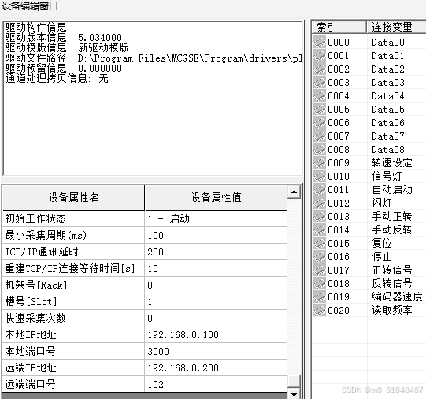Click the channel icon for index 0006
This screenshot has width=426, height=399.
click(x=319, y=123)
